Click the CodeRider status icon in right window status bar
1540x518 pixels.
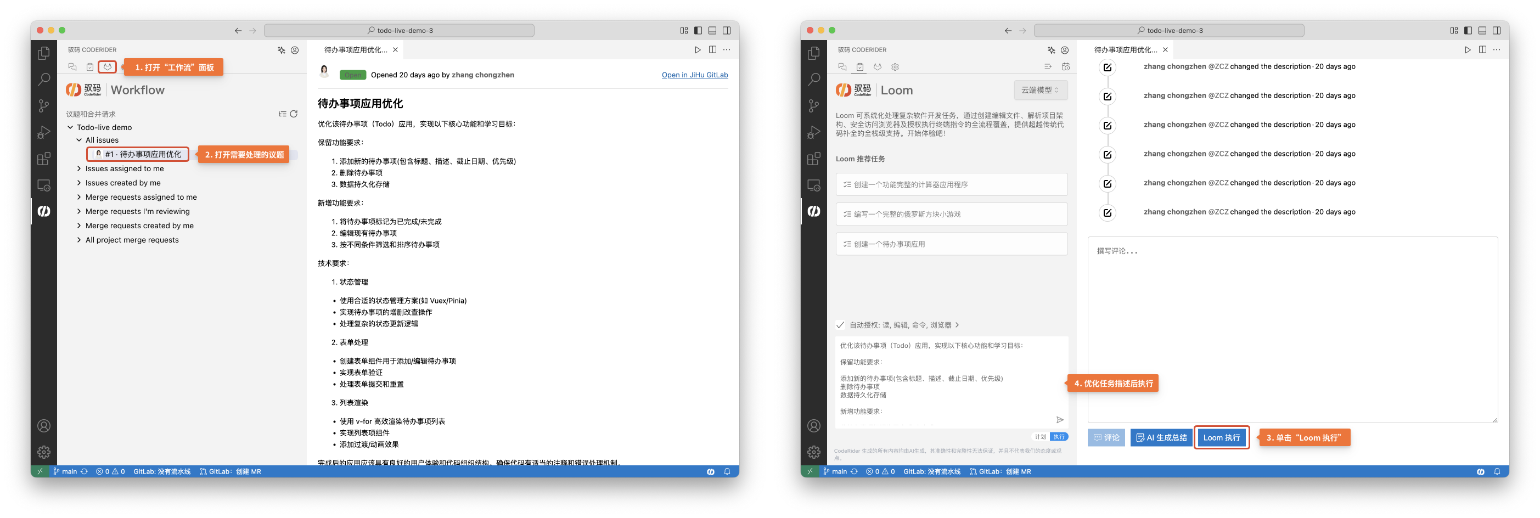pos(1480,471)
